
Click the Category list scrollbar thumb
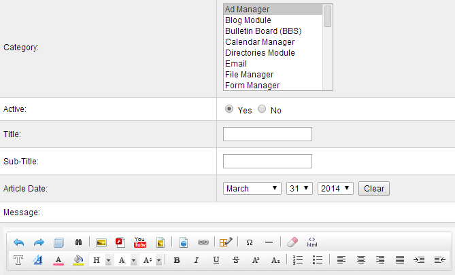328,16
